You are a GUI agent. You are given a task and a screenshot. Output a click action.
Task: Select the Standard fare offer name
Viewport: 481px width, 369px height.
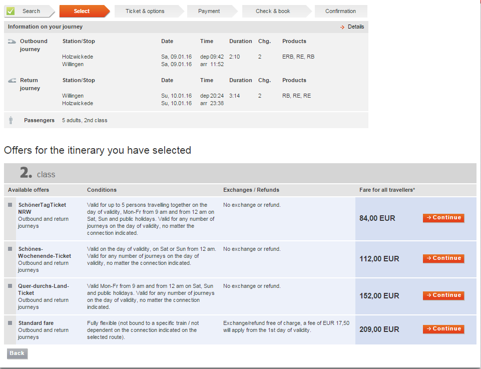pyautogui.click(x=36, y=323)
